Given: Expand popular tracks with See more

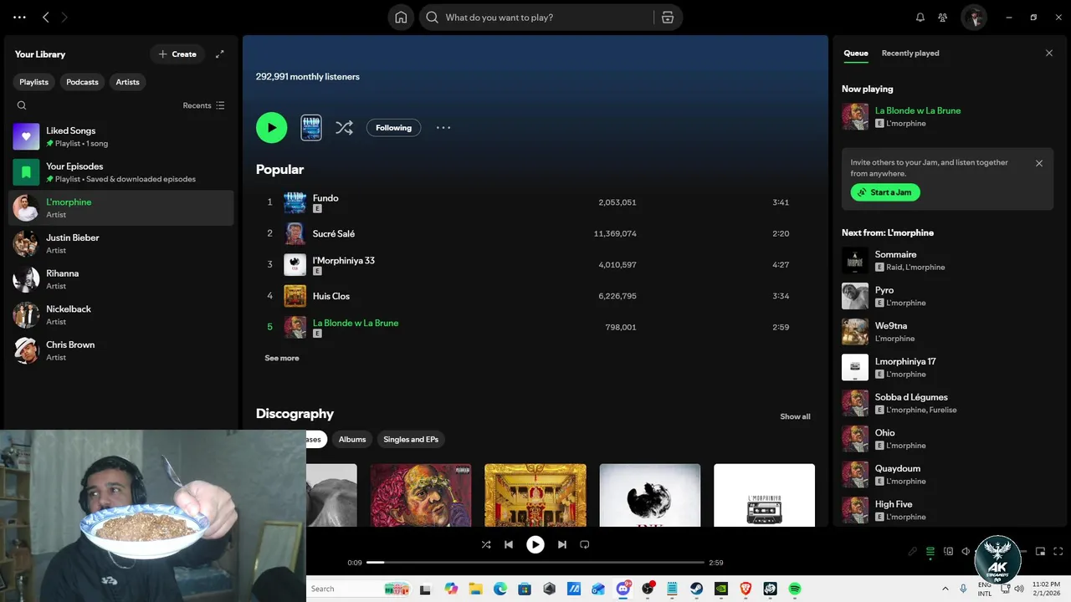Looking at the screenshot, I should (282, 358).
